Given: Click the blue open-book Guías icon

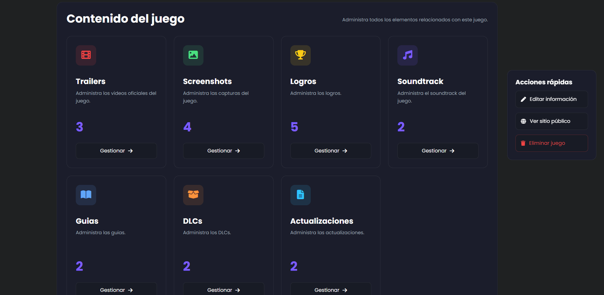Looking at the screenshot, I should [x=86, y=195].
